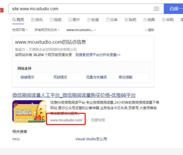Click the 链接提交 link

pyautogui.click(x=28, y=77)
